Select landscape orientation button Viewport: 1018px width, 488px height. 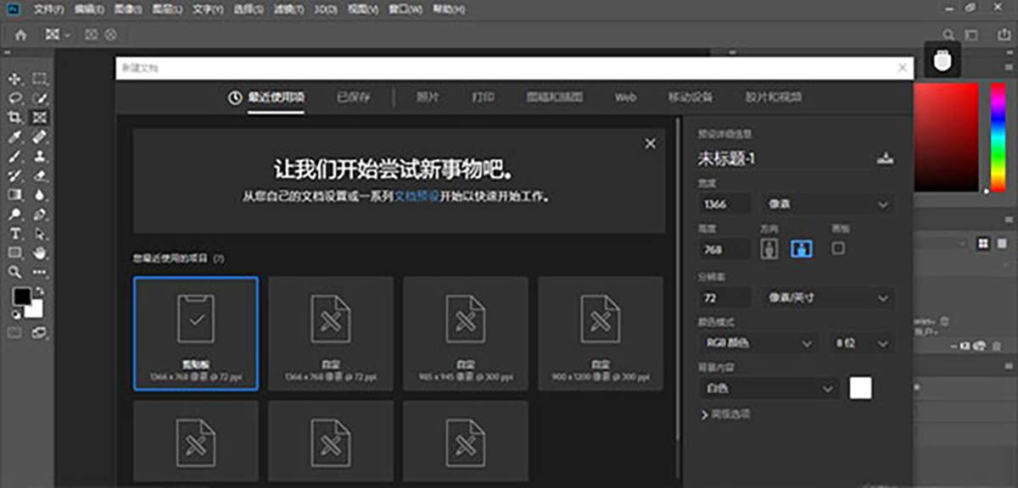click(801, 249)
